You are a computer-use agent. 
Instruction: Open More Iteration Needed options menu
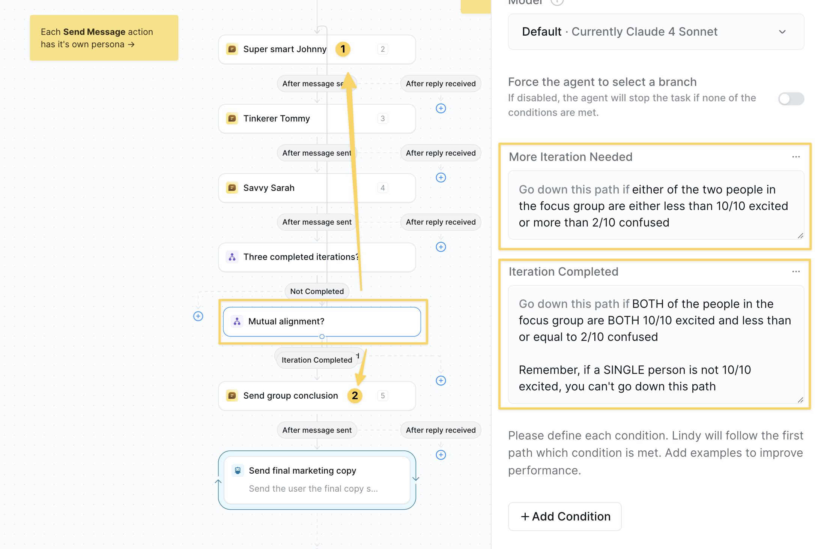click(x=796, y=157)
